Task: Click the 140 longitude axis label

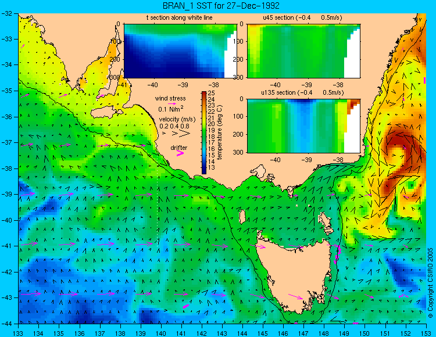Action: coord(160,334)
